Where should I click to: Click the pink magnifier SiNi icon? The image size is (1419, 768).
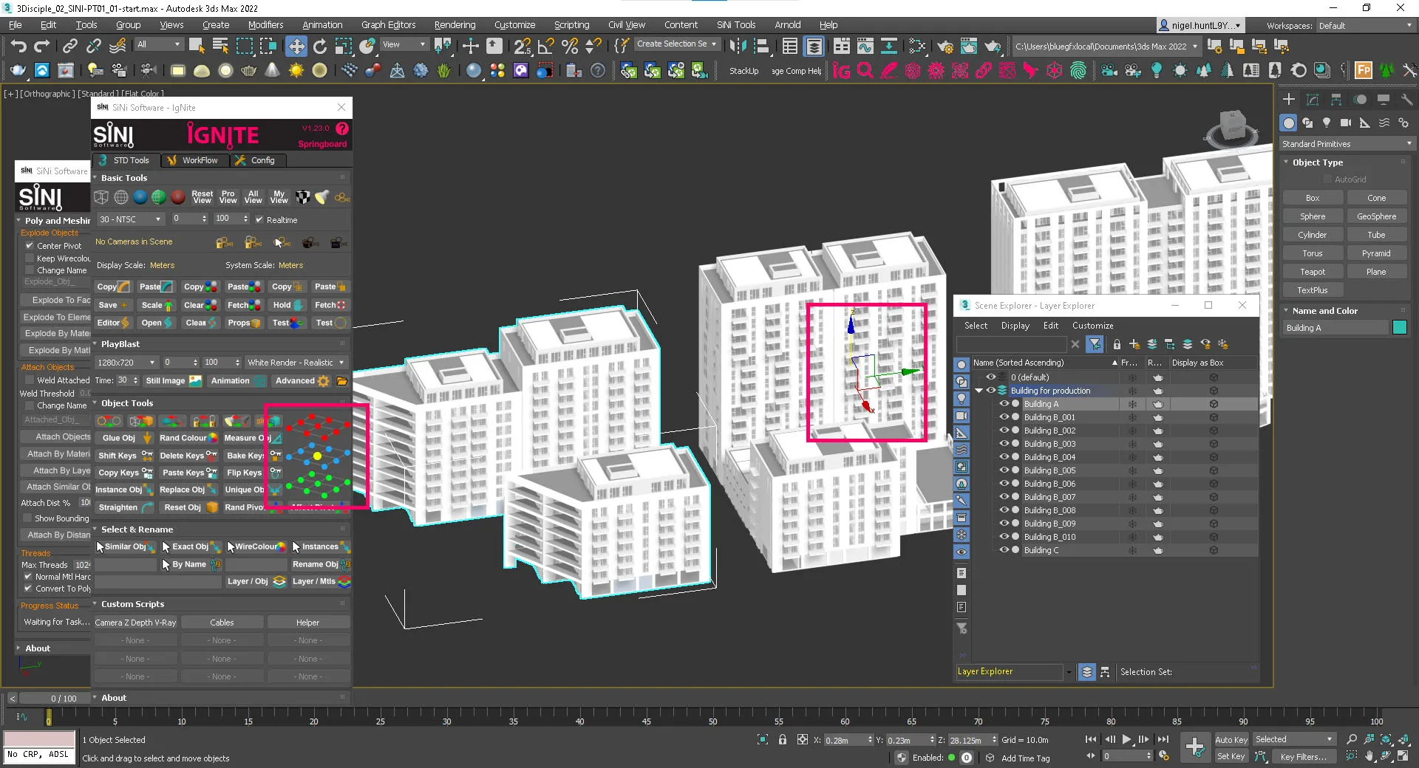(865, 71)
